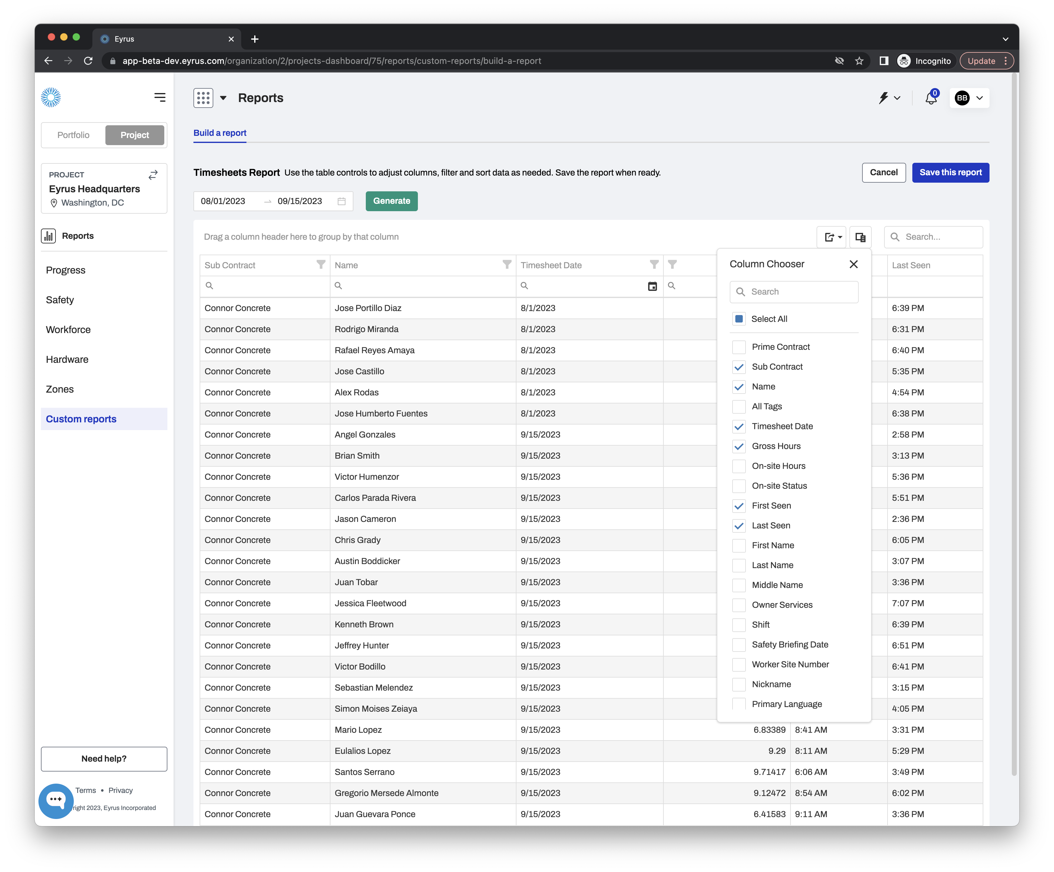Enable the Shift column checkbox

pyautogui.click(x=739, y=625)
